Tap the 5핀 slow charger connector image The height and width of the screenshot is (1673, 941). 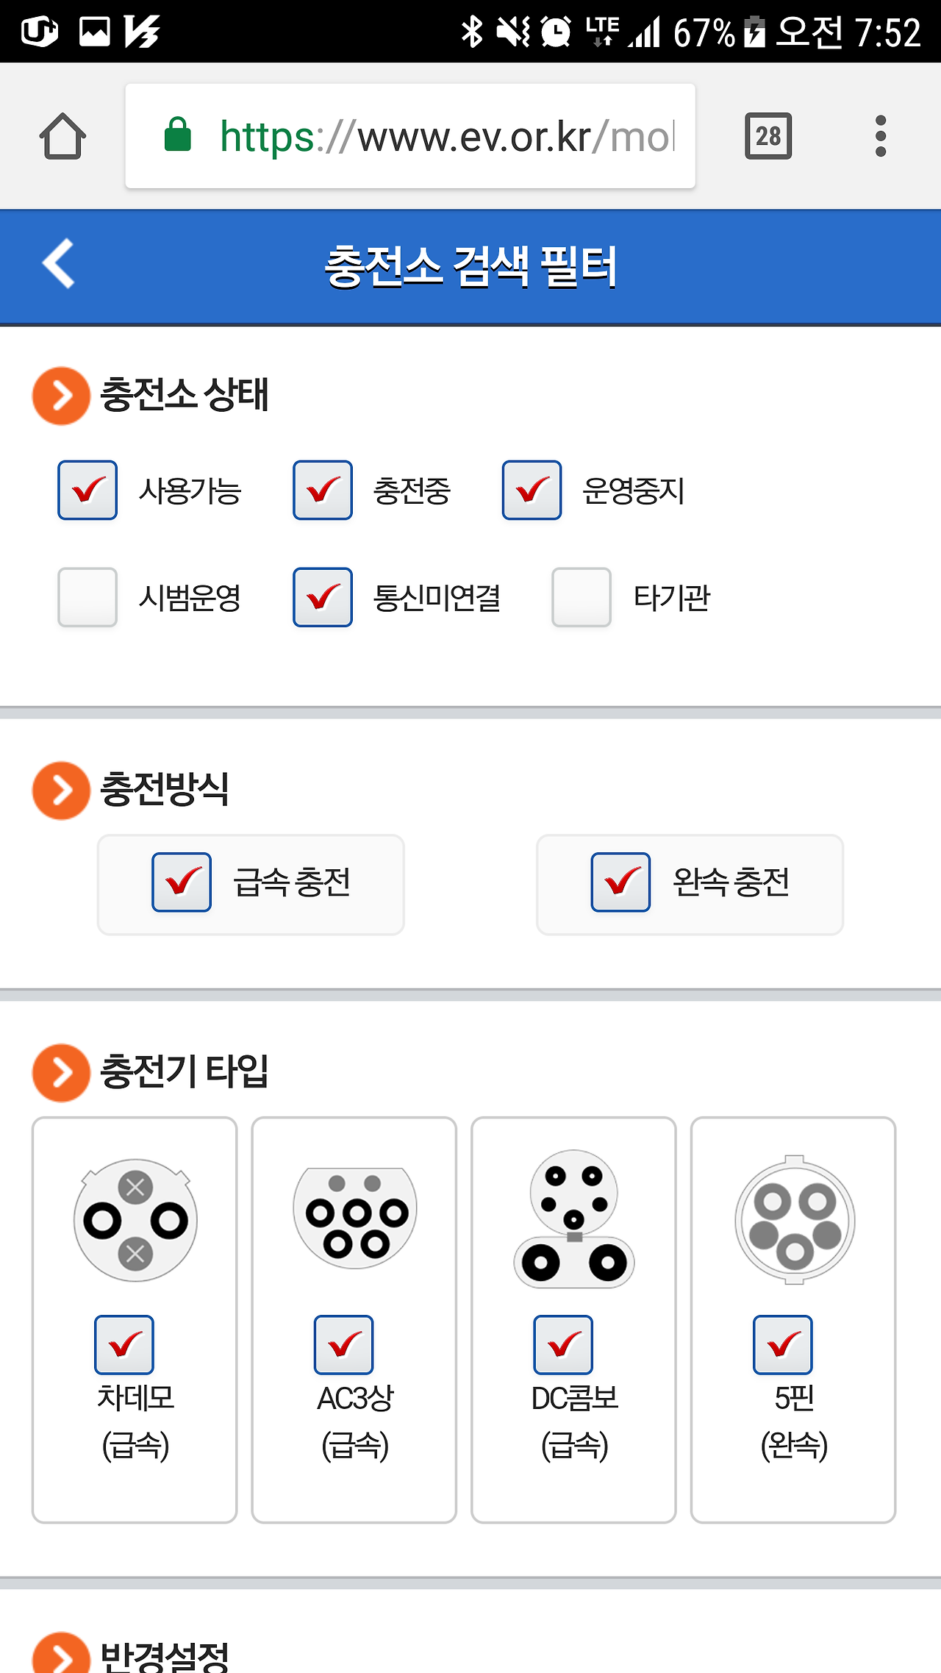(x=794, y=1220)
